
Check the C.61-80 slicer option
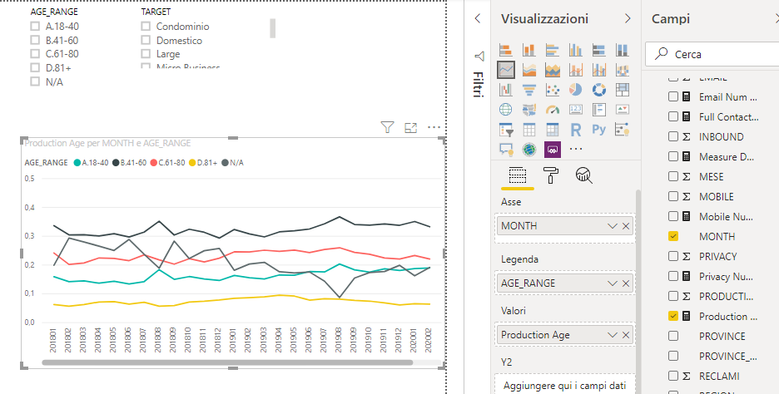point(35,53)
